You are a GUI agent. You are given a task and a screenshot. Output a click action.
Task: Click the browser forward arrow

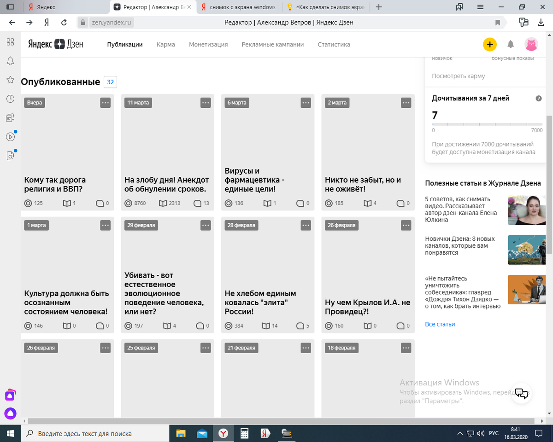(29, 22)
